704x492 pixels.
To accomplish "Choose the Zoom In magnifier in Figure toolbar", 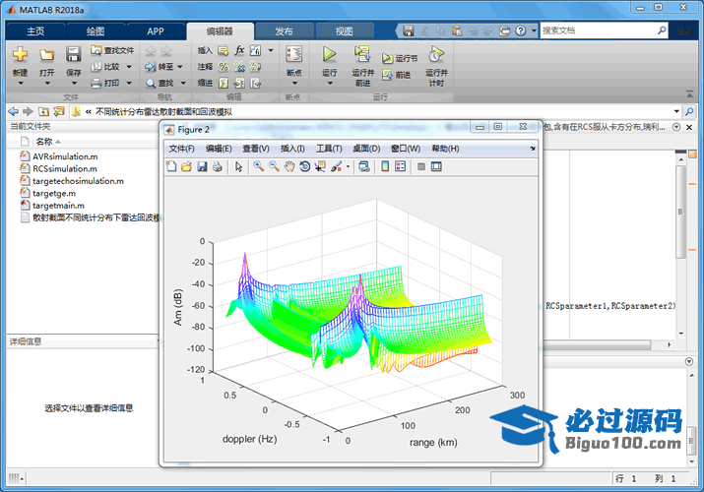I will 258,167.
